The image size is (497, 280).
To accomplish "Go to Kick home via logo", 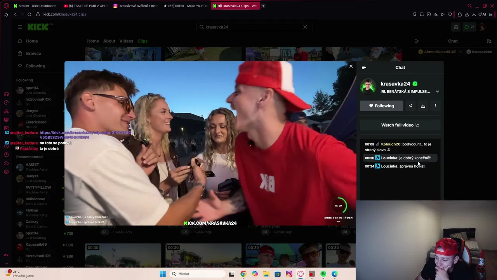I will [40, 27].
